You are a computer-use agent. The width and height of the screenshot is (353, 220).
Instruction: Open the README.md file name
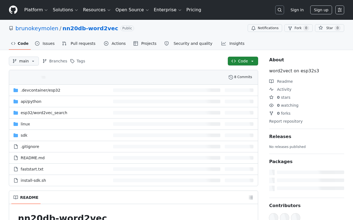click(x=33, y=158)
